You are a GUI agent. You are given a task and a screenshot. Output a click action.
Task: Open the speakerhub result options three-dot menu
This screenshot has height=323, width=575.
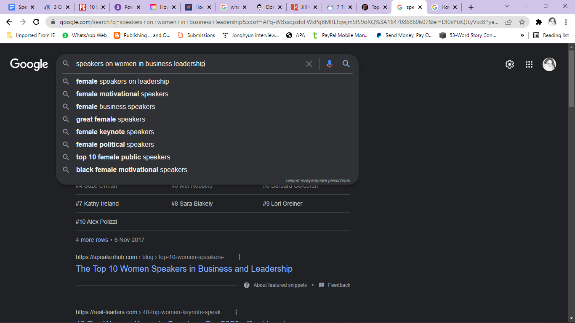tap(240, 257)
